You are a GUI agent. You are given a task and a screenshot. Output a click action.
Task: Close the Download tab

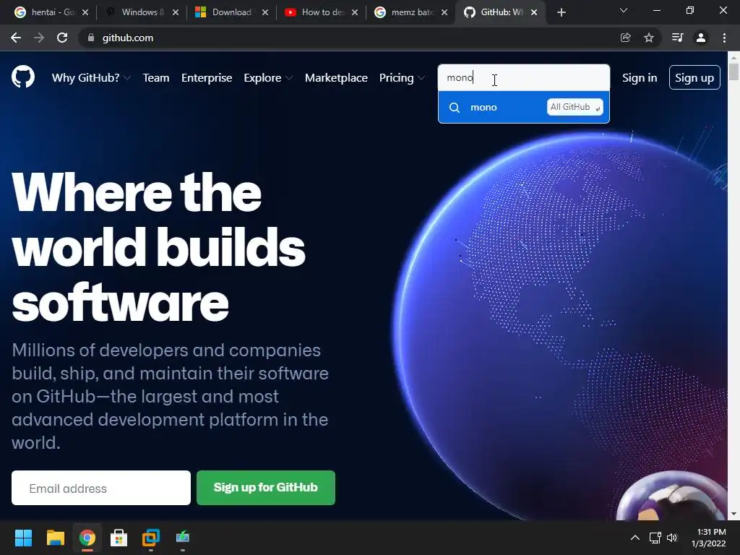(x=265, y=12)
